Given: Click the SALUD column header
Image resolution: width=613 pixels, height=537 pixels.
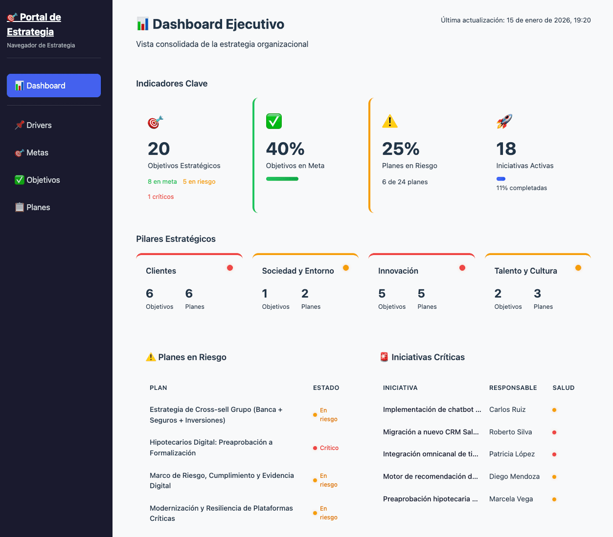Looking at the screenshot, I should (564, 388).
